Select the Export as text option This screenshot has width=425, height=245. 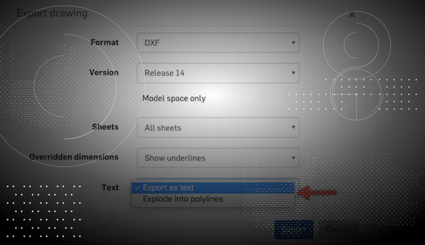(168, 188)
